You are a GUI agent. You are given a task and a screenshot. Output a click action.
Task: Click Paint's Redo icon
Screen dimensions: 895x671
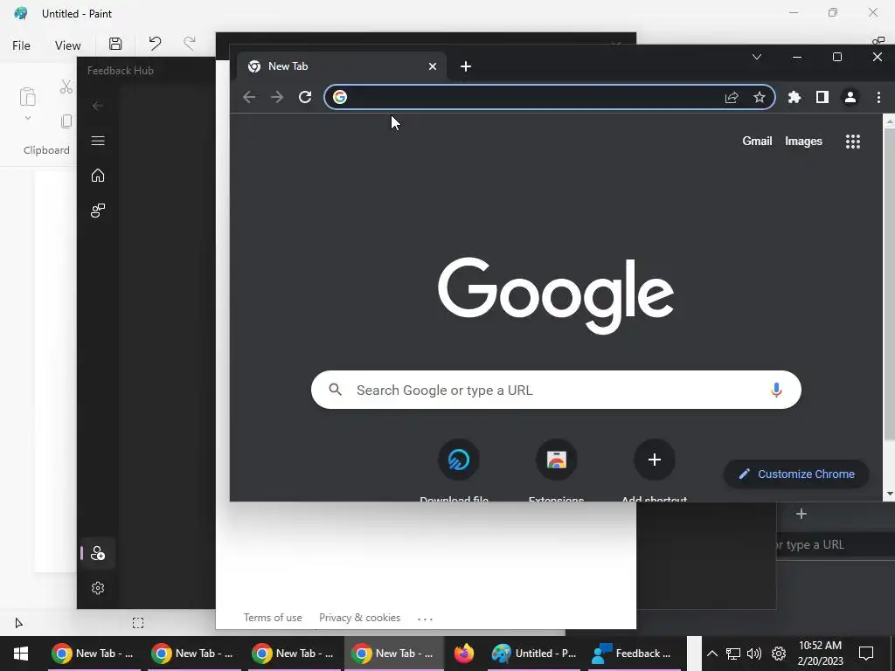pyautogui.click(x=189, y=44)
